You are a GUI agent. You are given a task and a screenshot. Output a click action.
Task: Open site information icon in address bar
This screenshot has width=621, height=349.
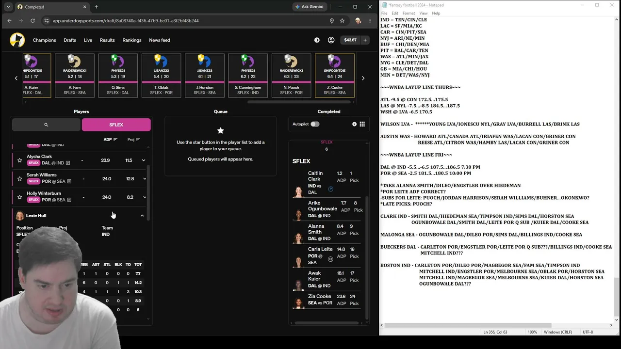coord(47,21)
